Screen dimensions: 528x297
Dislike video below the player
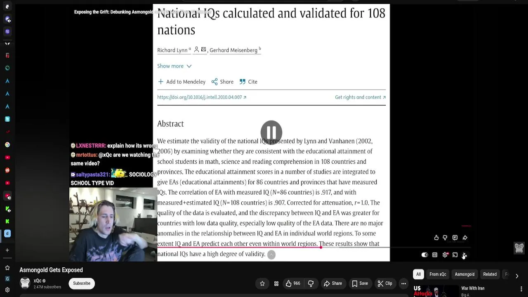(x=311, y=283)
